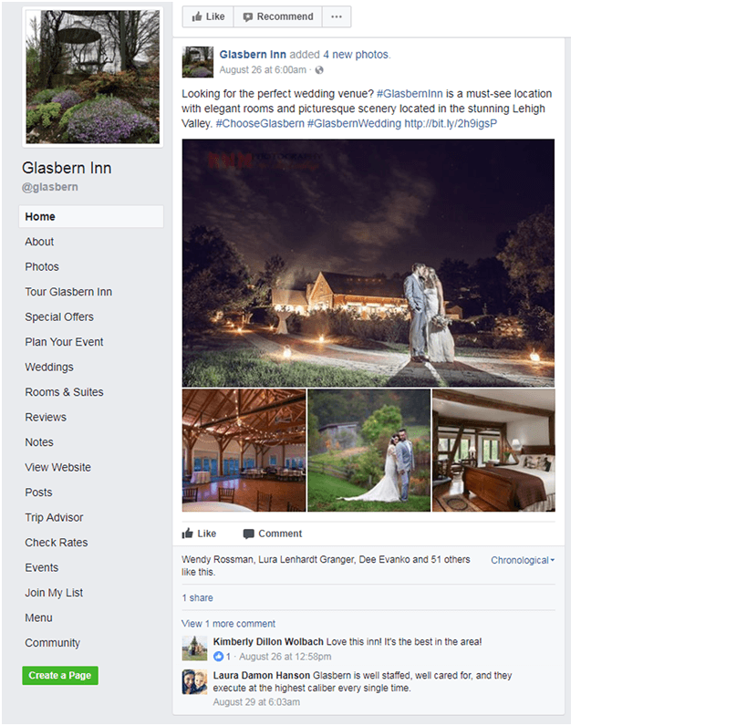Click the three-dots more options button
This screenshot has height=726, width=747.
tap(337, 16)
